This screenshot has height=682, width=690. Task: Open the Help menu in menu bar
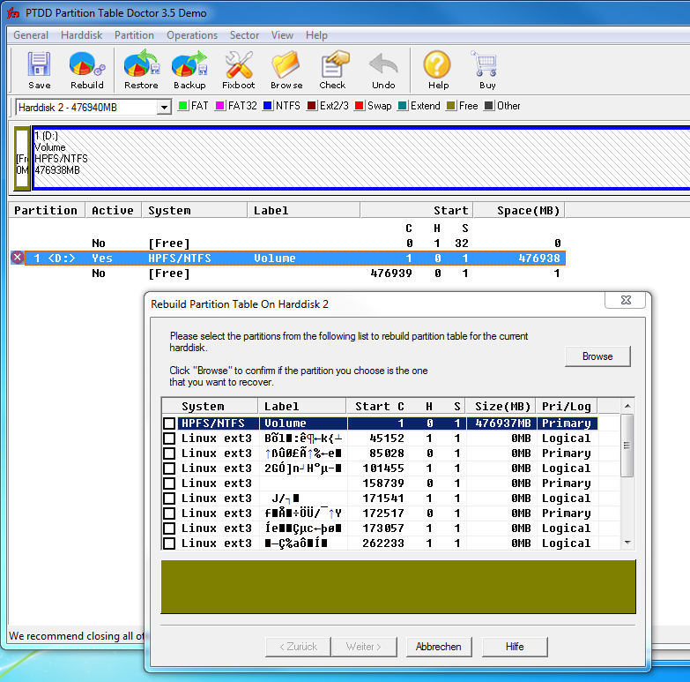(x=316, y=35)
